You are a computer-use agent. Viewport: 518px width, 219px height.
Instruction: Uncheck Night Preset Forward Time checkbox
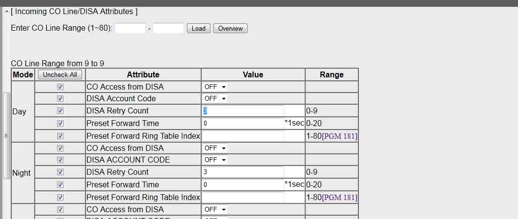point(60,184)
